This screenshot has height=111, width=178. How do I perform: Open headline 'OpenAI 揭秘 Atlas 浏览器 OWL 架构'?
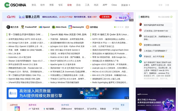pos(68,34)
